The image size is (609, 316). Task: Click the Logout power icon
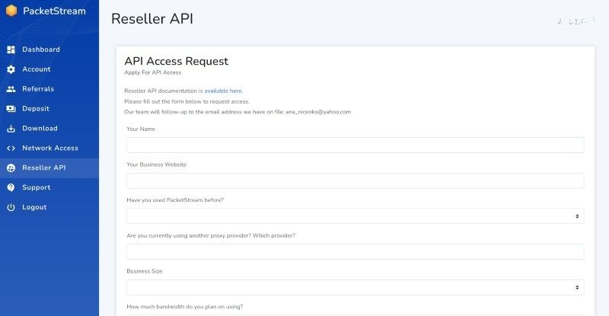coord(11,207)
